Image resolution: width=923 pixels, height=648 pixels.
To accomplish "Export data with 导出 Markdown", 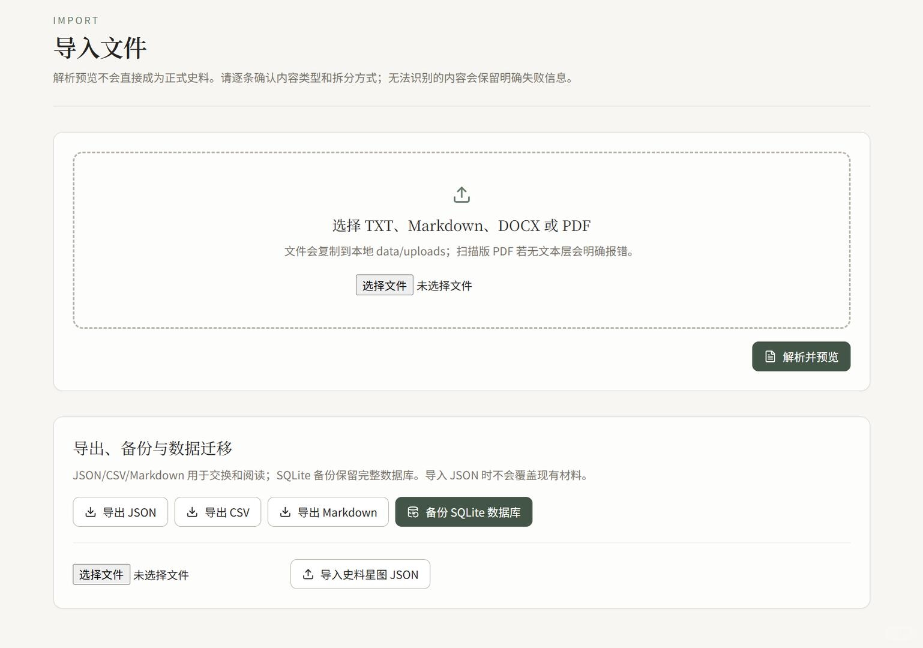I will pos(328,512).
